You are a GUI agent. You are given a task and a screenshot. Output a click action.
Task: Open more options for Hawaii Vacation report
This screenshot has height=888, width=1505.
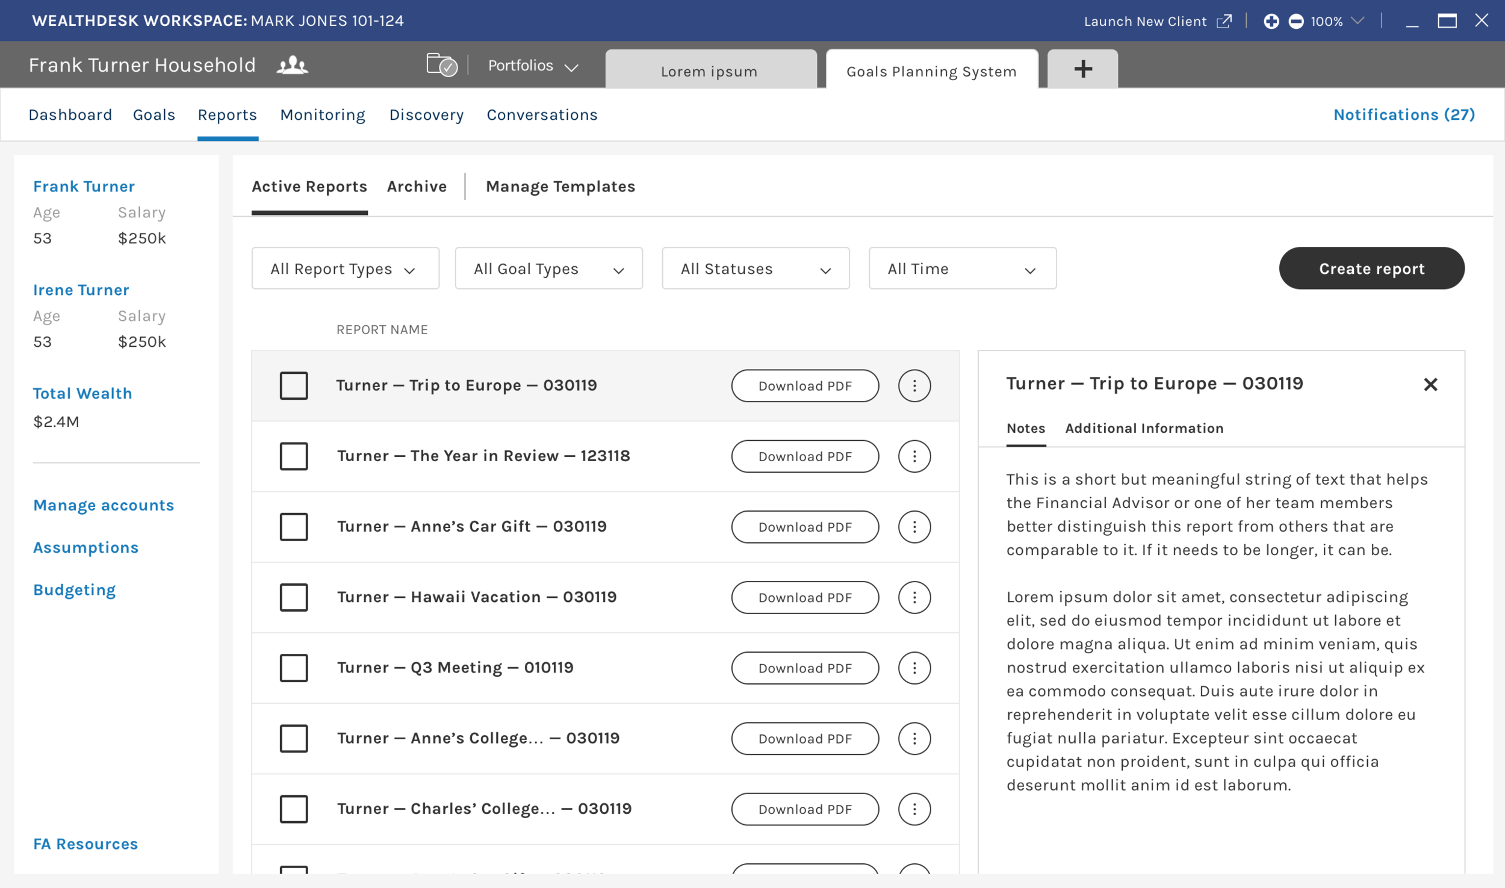[914, 597]
